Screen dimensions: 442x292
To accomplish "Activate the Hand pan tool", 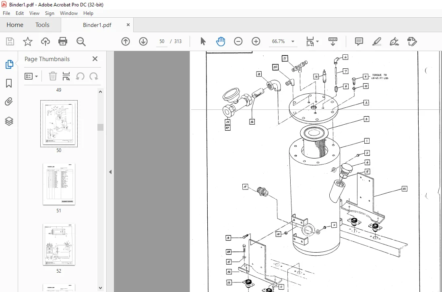I will 221,41.
